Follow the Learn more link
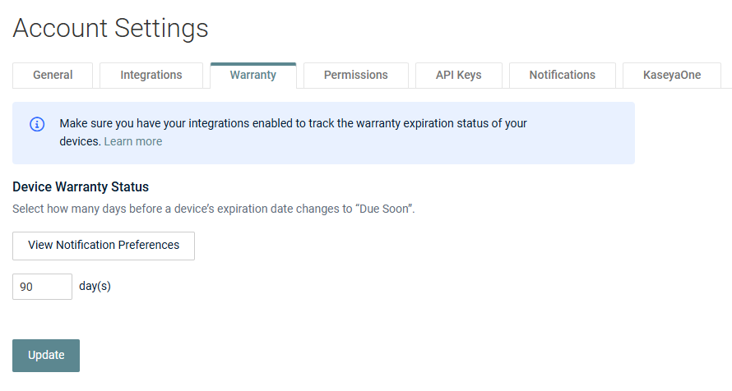Viewport: 732px width, 391px height. (133, 141)
